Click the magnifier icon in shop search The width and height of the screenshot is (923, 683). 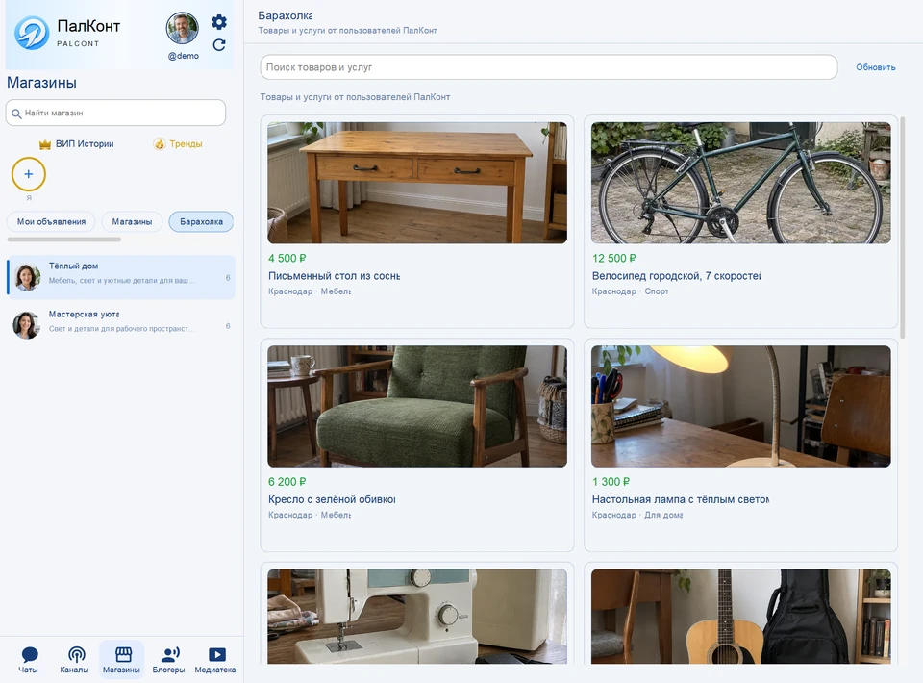click(x=16, y=114)
